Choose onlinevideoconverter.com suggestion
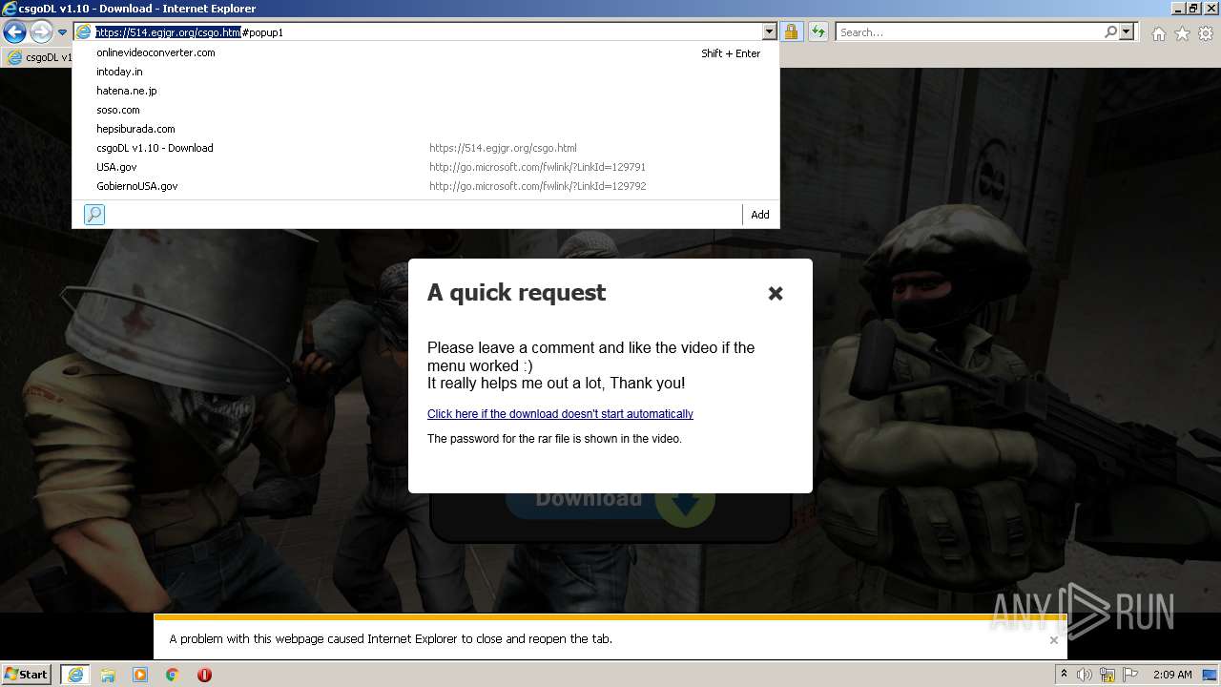Viewport: 1221px width, 687px height. [x=425, y=52]
